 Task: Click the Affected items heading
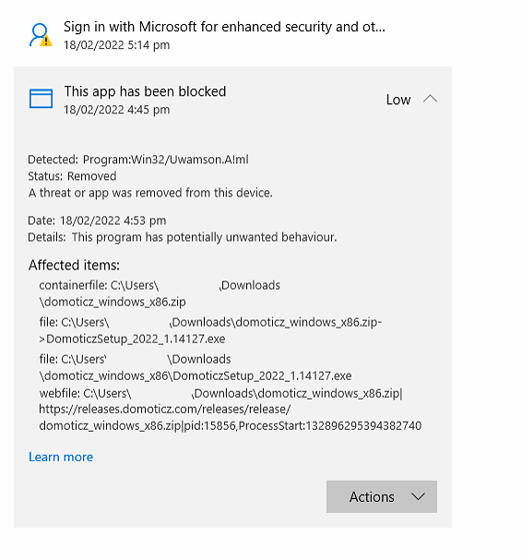pyautogui.click(x=74, y=265)
